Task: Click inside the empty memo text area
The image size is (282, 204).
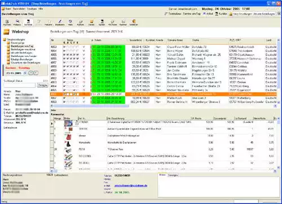Action: tap(219, 187)
